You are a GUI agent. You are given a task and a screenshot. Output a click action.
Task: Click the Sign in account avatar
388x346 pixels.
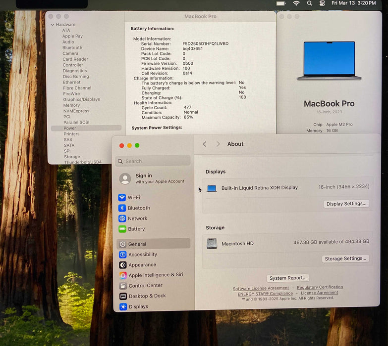click(125, 178)
